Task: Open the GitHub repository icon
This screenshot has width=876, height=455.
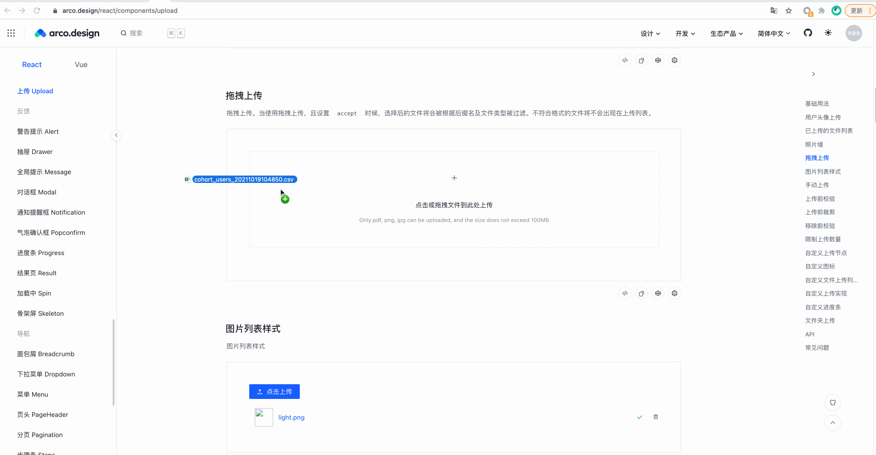Action: (x=807, y=33)
